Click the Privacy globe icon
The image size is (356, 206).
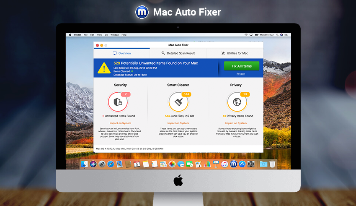(x=237, y=102)
